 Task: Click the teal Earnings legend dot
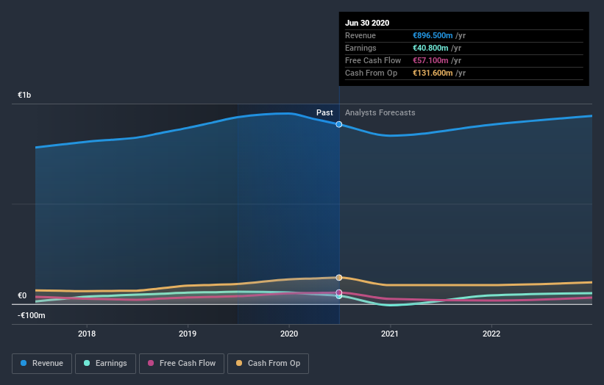pyautogui.click(x=87, y=363)
